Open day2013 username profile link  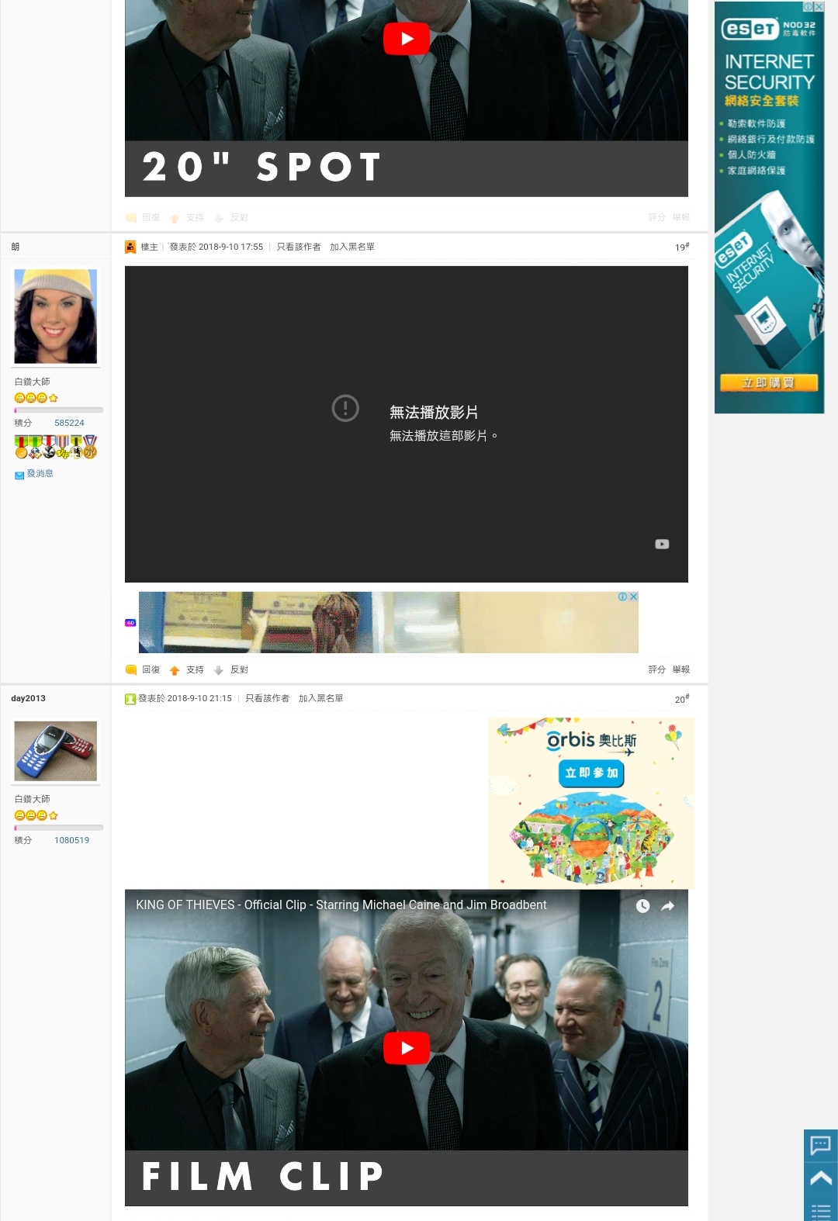28,698
